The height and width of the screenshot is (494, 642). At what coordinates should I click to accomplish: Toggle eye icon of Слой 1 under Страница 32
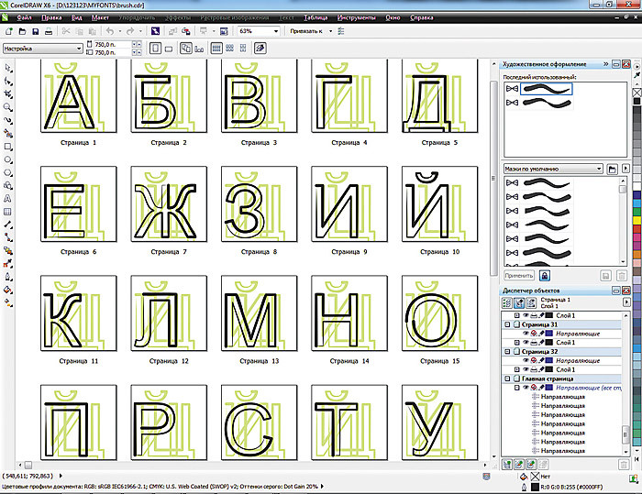click(526, 369)
